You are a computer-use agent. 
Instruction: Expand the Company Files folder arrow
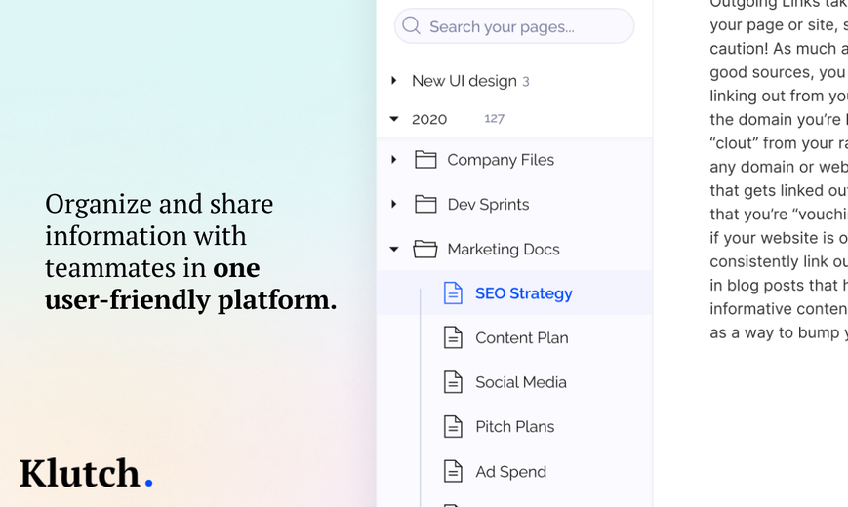[x=393, y=160]
